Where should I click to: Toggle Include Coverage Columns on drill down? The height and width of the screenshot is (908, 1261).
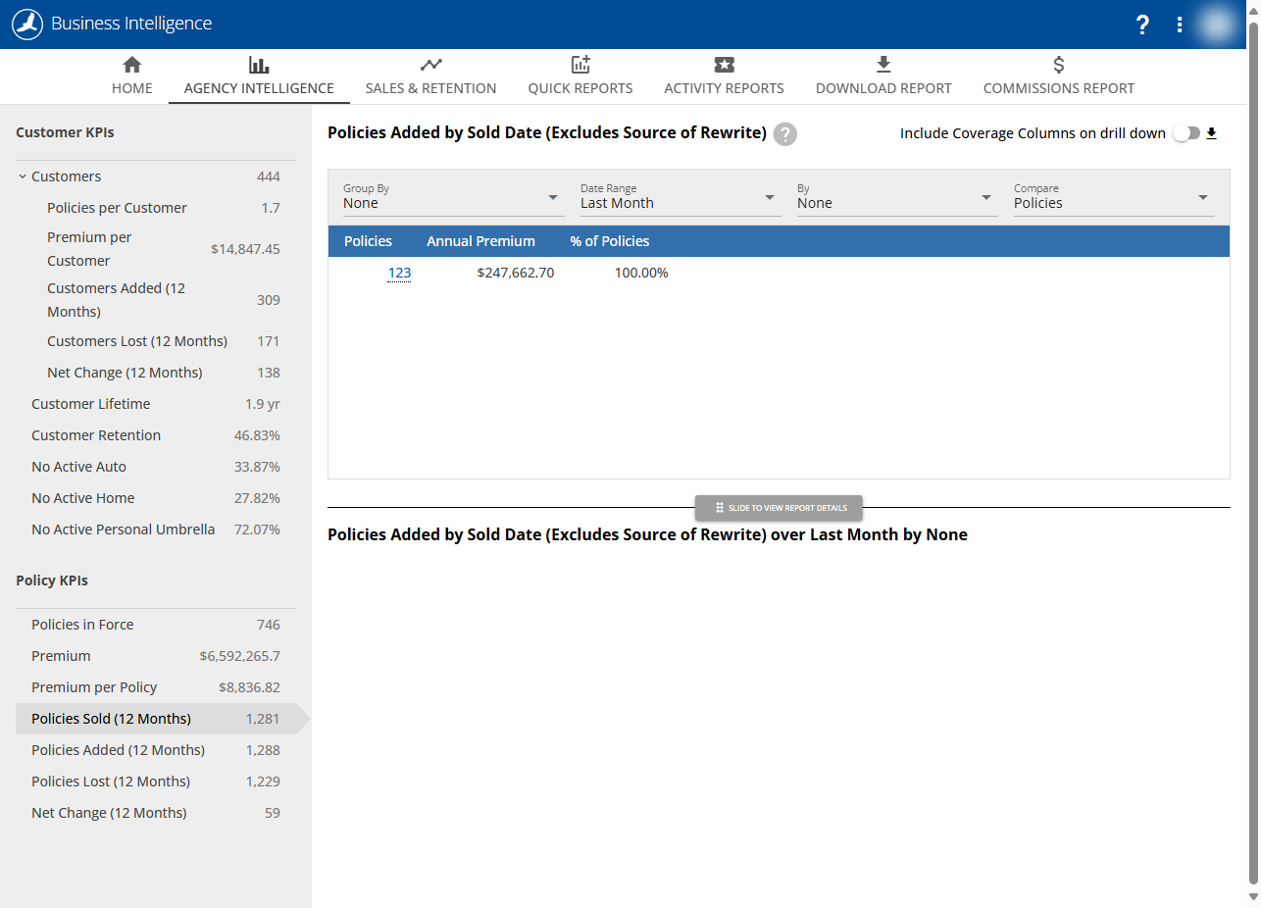coord(1186,133)
